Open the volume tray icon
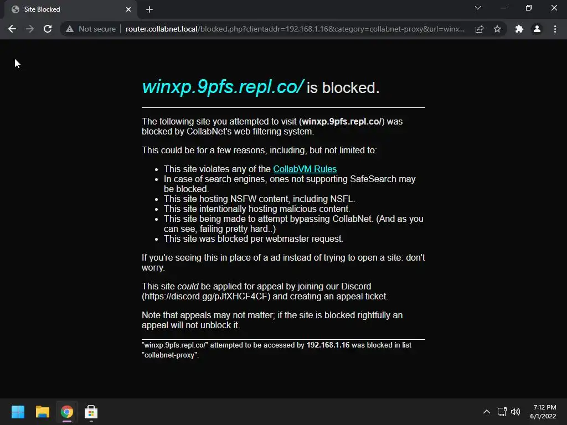The image size is (567, 425). (x=516, y=412)
